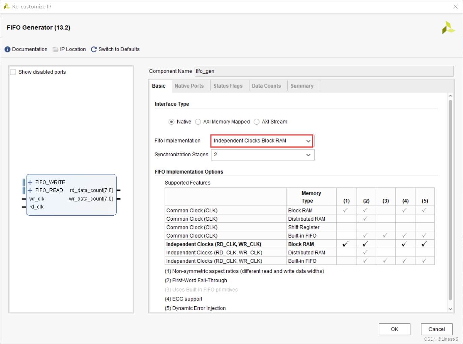
Task: Click the Non-symmetric aspect ratios footnote
Action: (x=244, y=271)
